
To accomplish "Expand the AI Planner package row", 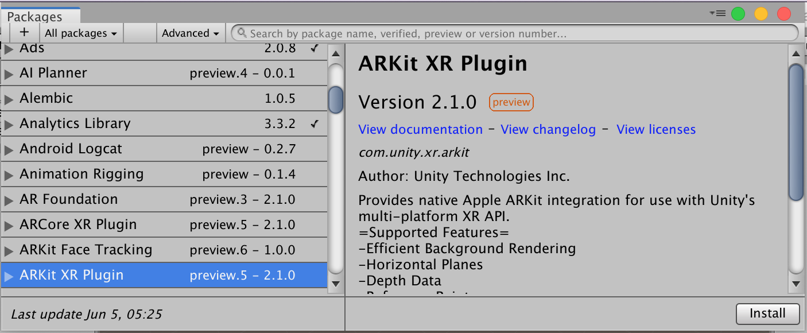I will 9,74.
